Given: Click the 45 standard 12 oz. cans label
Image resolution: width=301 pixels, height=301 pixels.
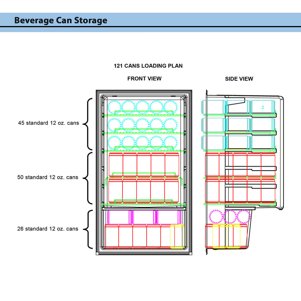Looking at the screenshot, I should pos(48,123).
